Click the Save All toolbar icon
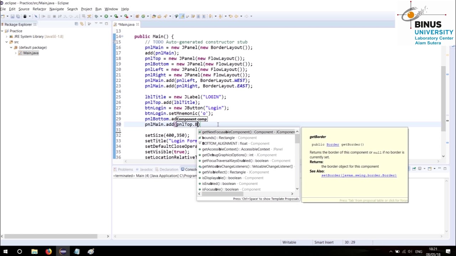Viewport: 456px width, 256px height. 18,16
